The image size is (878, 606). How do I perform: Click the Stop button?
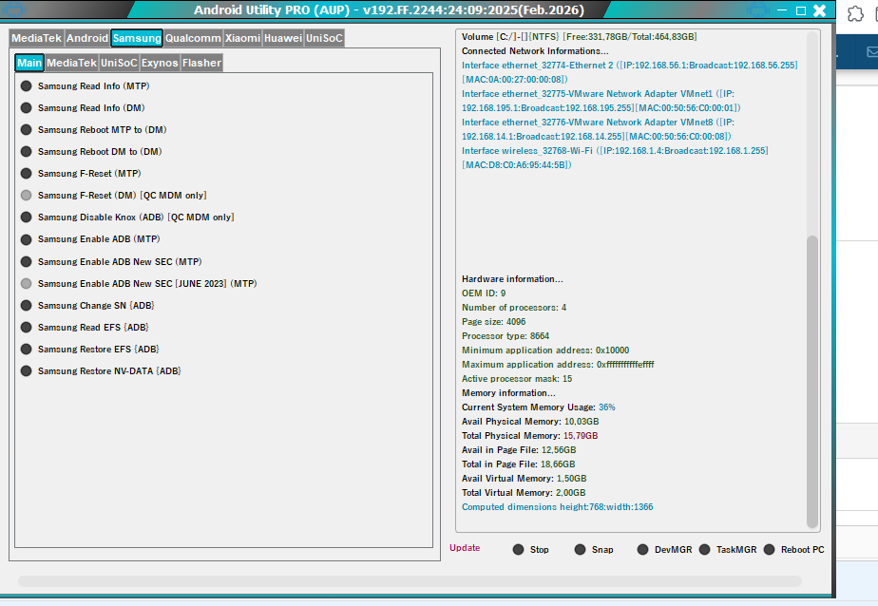518,550
